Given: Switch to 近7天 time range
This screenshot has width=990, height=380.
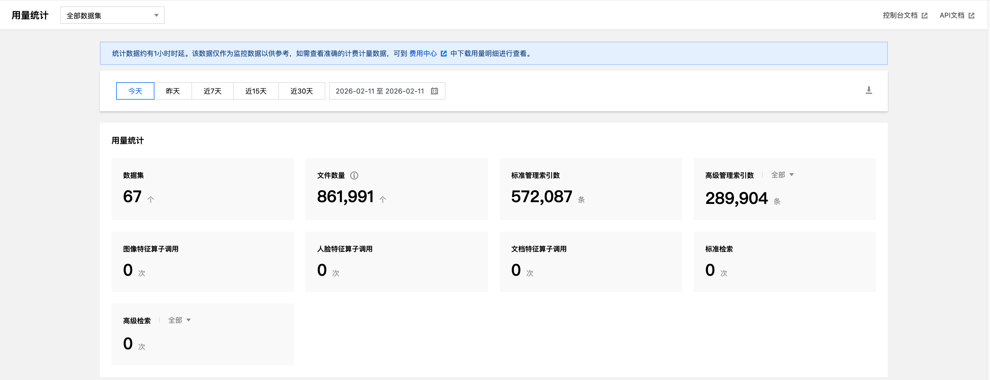Looking at the screenshot, I should 213,91.
